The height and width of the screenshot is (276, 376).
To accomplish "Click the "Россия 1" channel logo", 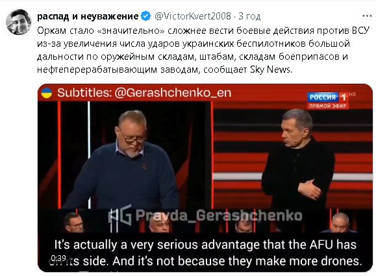I will tap(327, 97).
